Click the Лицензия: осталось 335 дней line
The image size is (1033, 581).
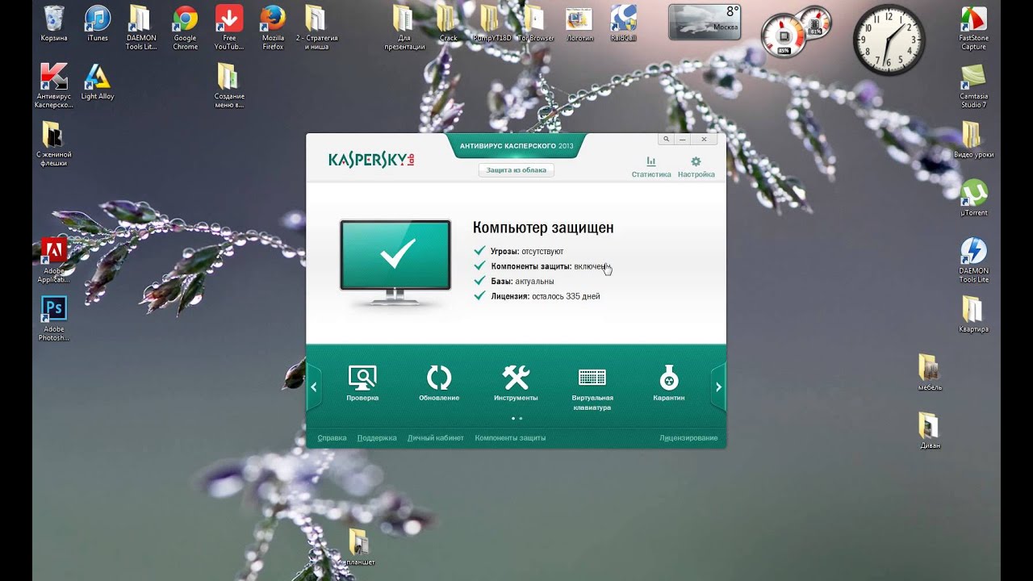[x=537, y=296]
